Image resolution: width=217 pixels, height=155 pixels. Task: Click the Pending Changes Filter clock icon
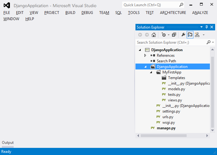tap(164, 35)
